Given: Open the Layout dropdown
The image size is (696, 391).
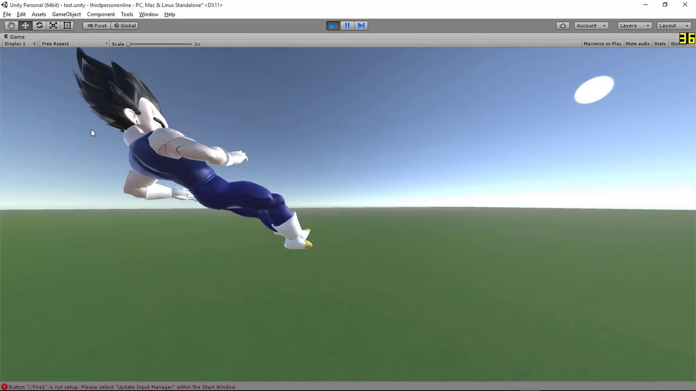Looking at the screenshot, I should coord(673,26).
